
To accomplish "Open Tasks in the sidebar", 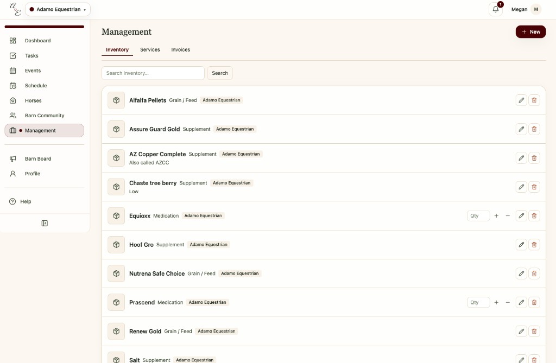I will point(45,56).
